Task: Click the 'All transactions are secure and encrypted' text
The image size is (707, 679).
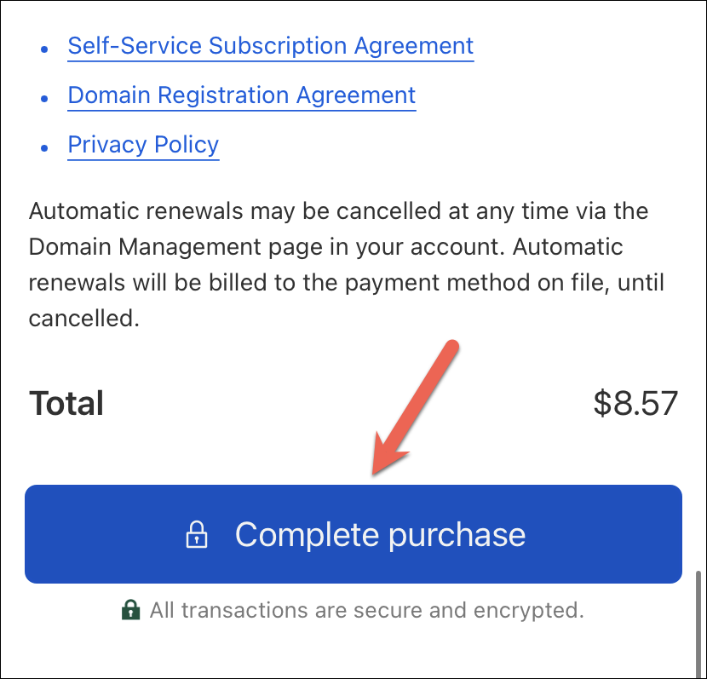Action: pyautogui.click(x=366, y=611)
